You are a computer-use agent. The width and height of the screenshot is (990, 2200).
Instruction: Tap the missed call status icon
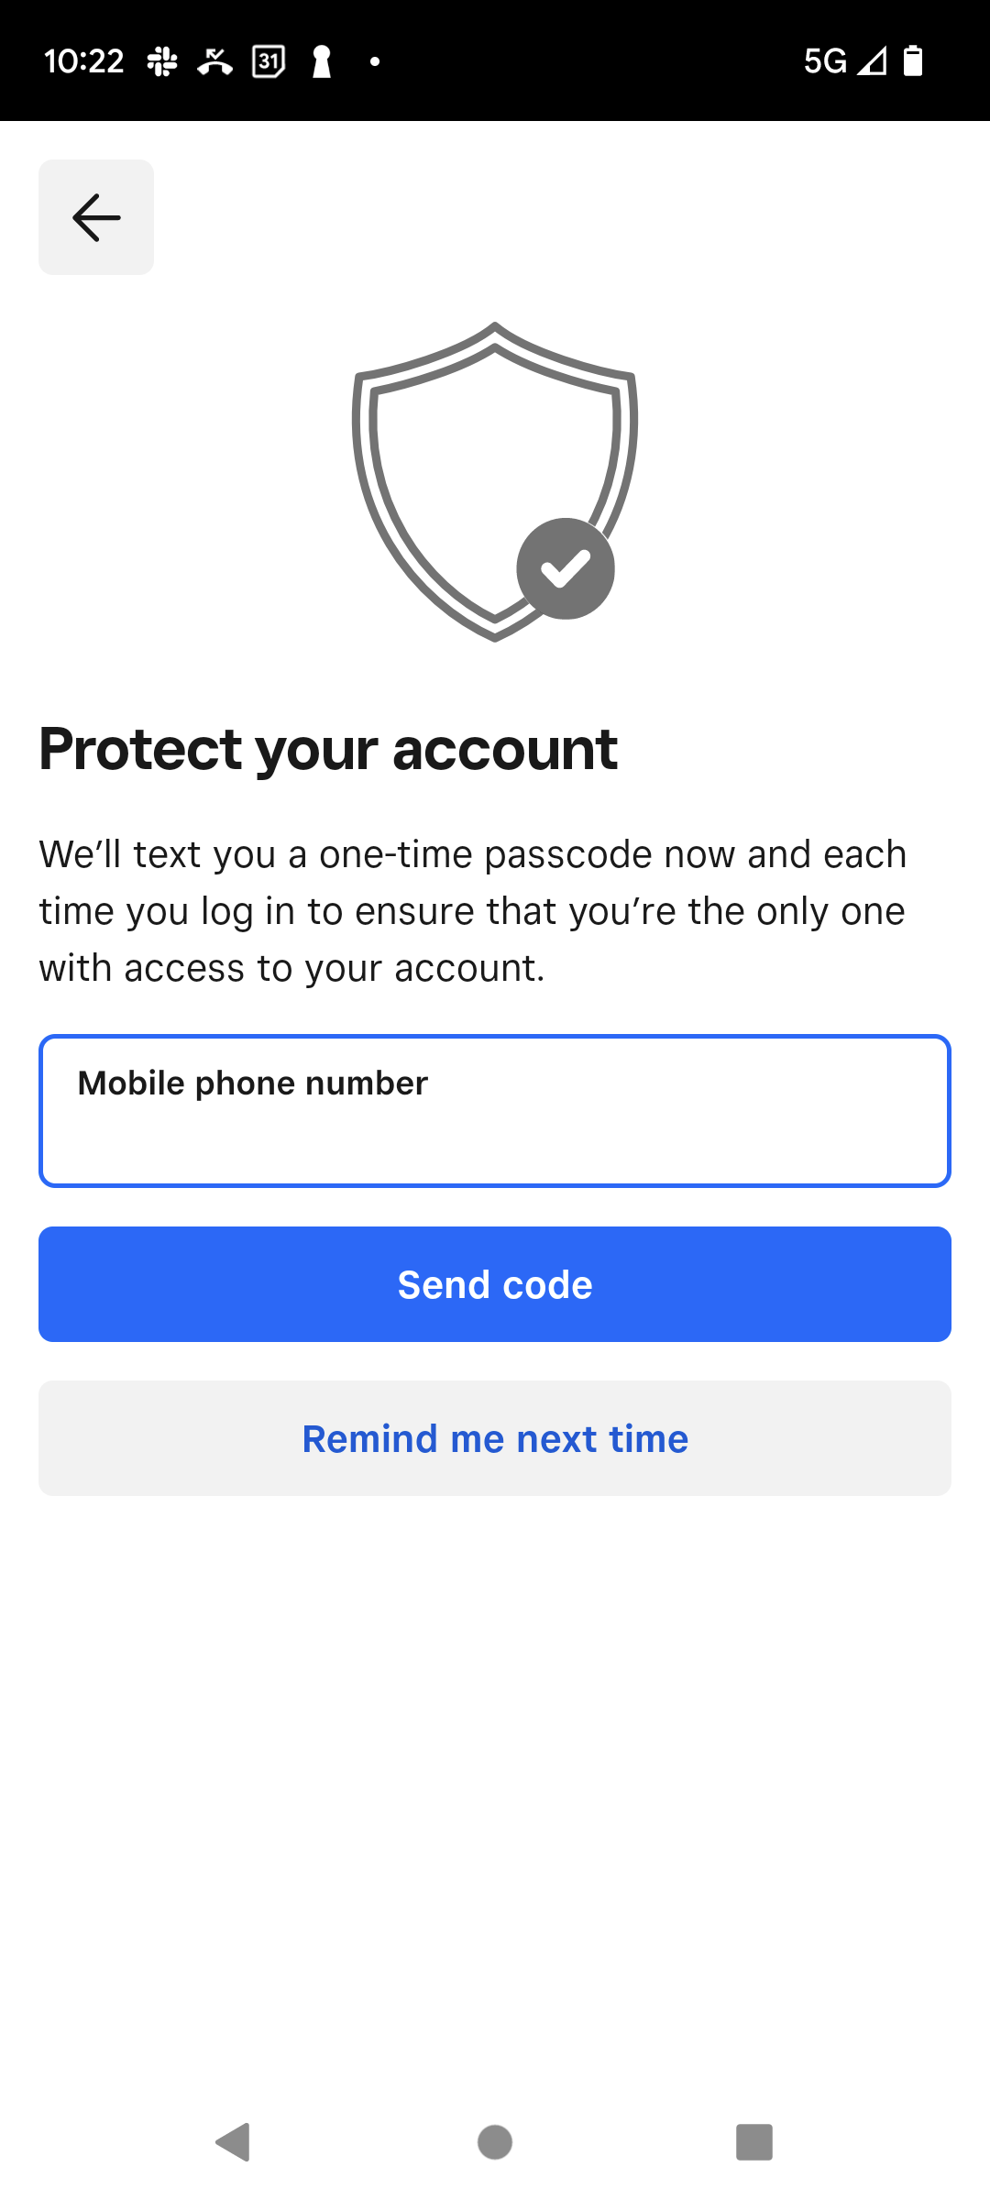pos(214,61)
